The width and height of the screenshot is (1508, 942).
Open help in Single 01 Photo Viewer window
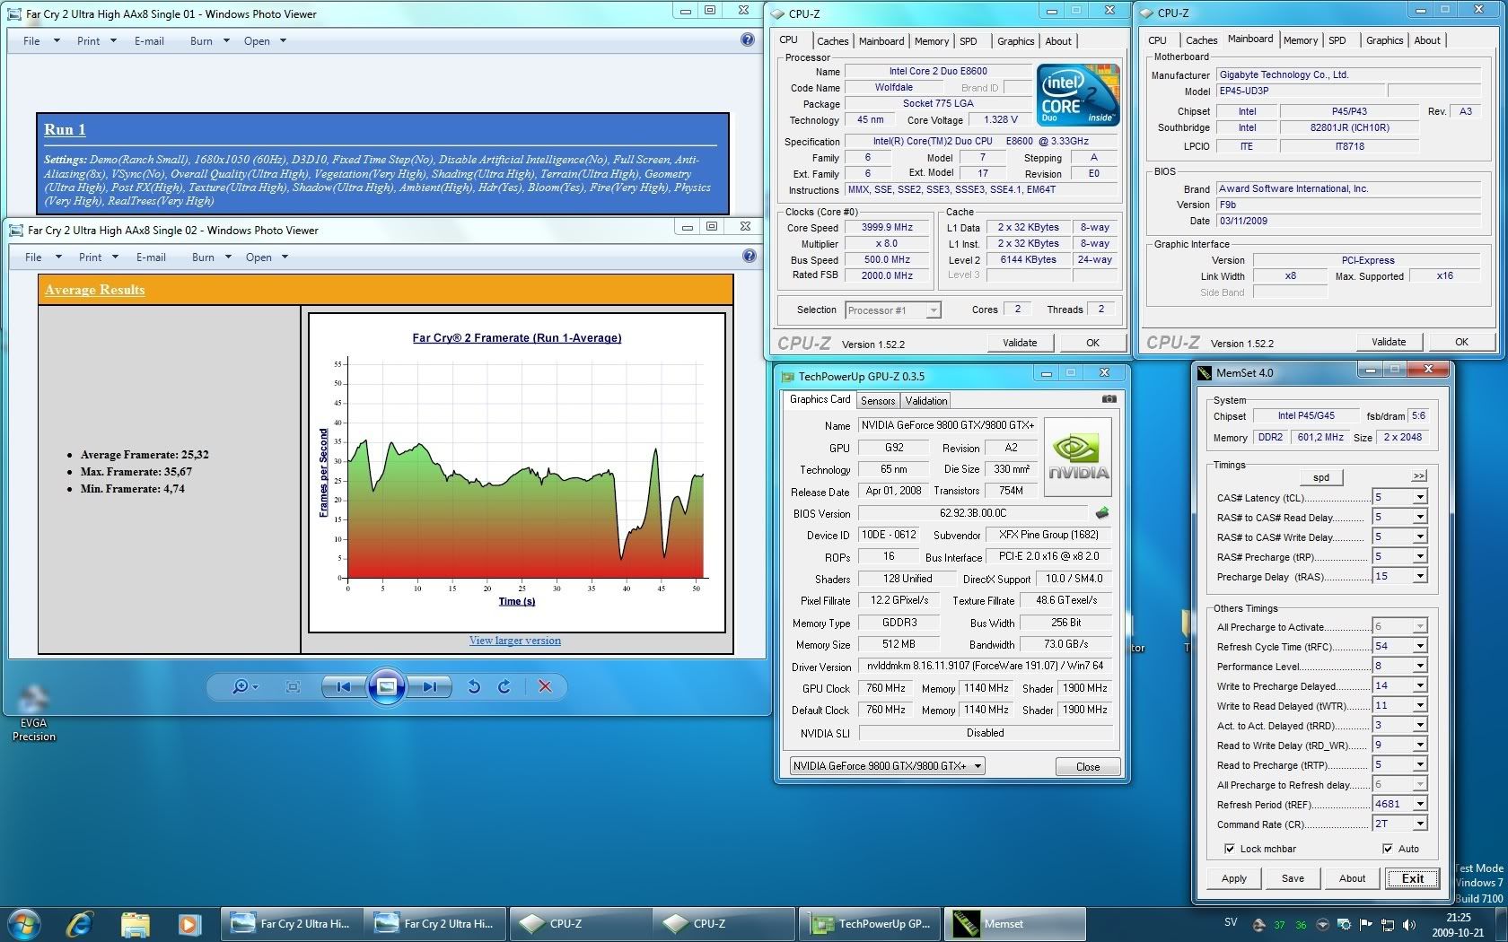(x=748, y=39)
